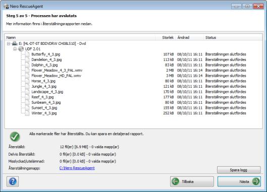Click file icon next to Sunset_4_3.jpg
267x192 pixels.
tap(27, 108)
